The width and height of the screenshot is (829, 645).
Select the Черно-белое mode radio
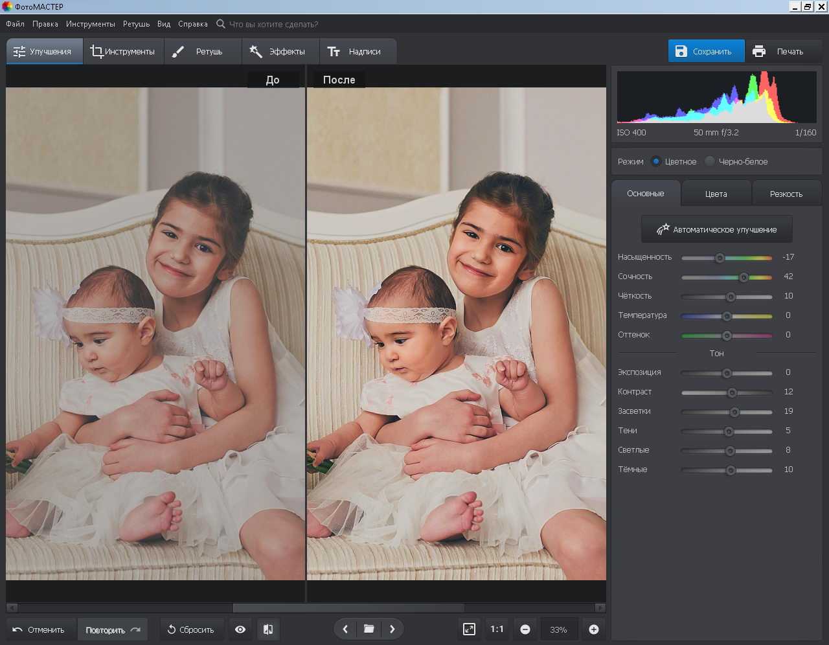710,161
